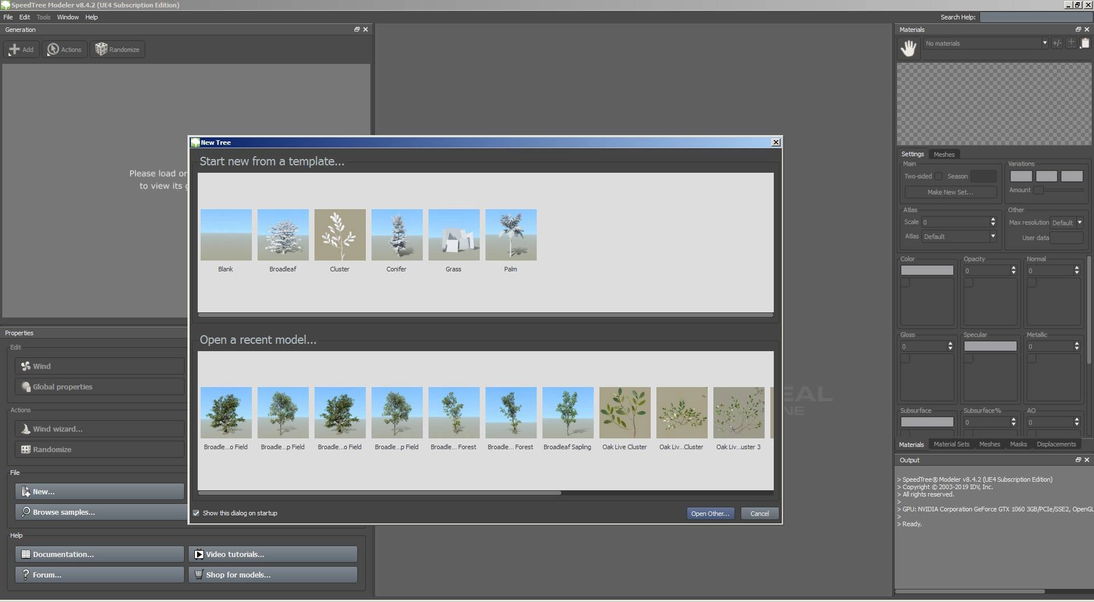Open the Max resolution dropdown
The image size is (1094, 602).
pyautogui.click(x=1066, y=223)
